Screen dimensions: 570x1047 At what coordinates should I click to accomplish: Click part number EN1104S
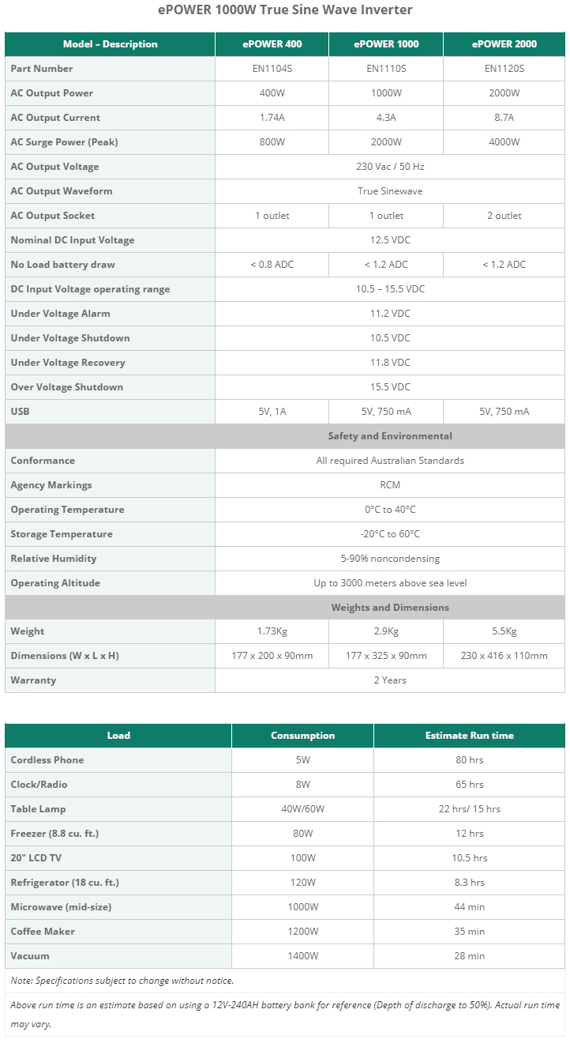[x=272, y=69]
